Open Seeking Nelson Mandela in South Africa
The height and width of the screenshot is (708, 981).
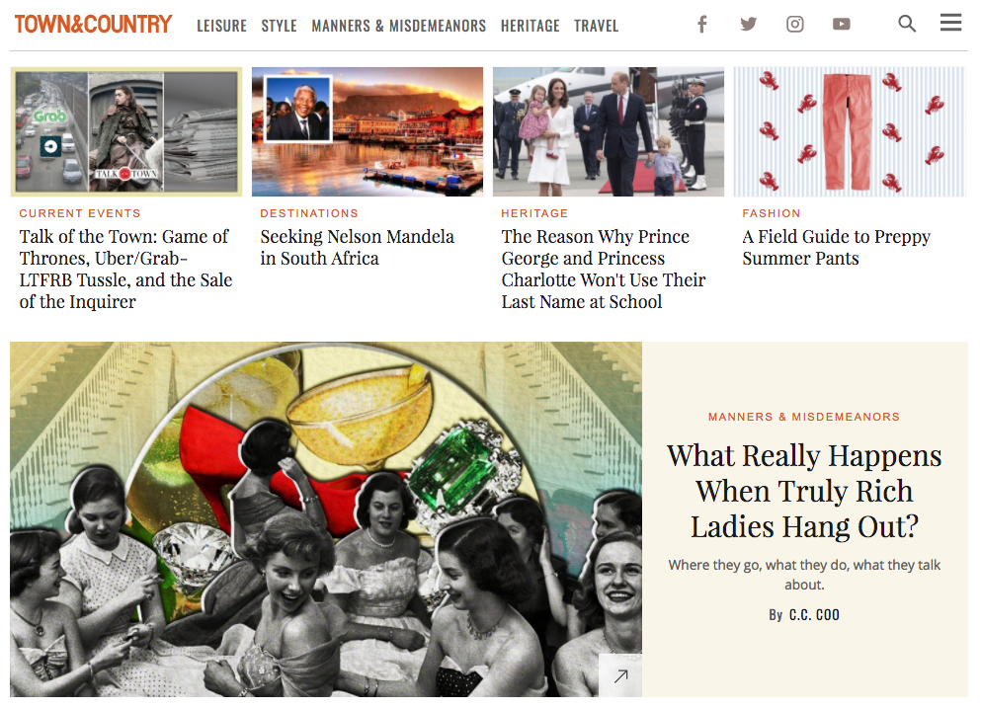[358, 247]
